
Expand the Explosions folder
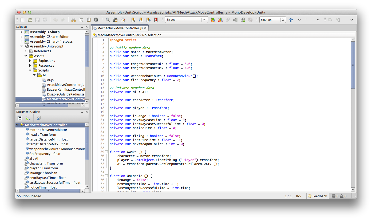[x=30, y=61]
